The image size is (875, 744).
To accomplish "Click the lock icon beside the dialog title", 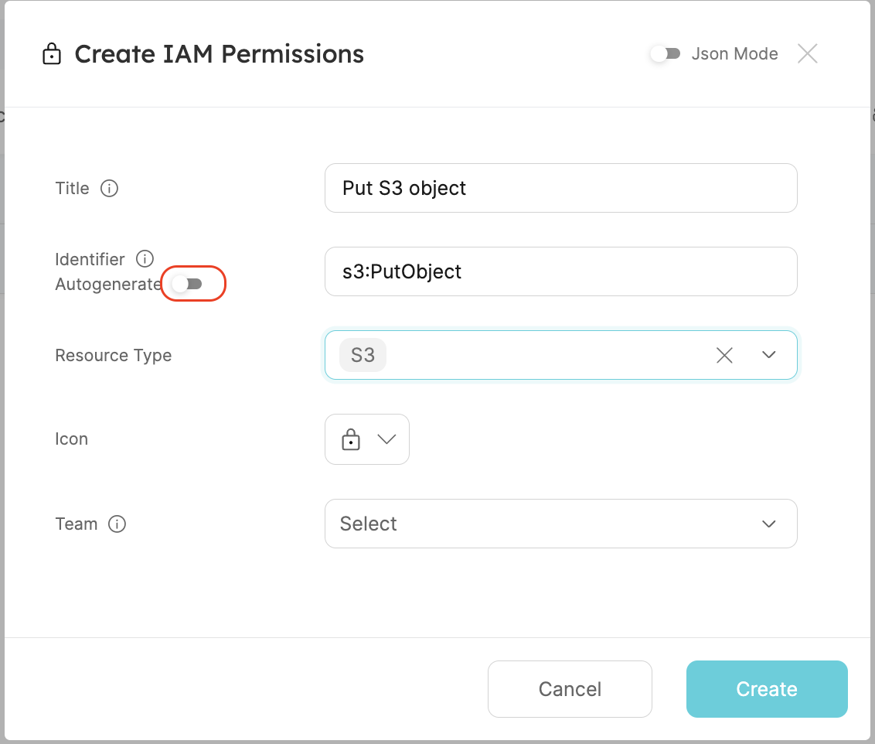I will coord(52,55).
